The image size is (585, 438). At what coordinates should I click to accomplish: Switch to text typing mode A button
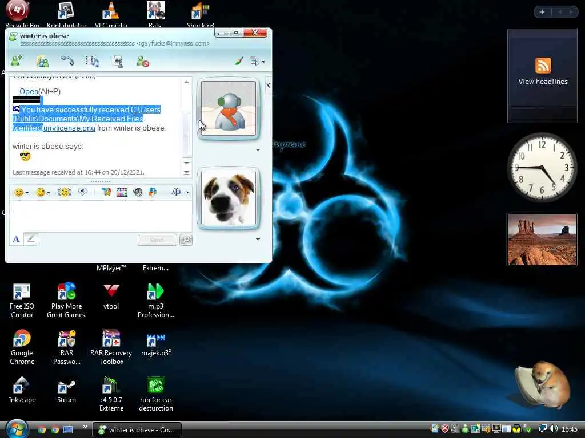click(x=16, y=239)
